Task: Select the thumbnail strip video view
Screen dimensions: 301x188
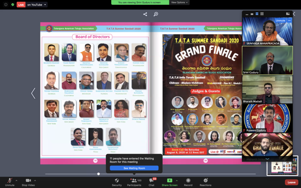Action: click(257, 14)
